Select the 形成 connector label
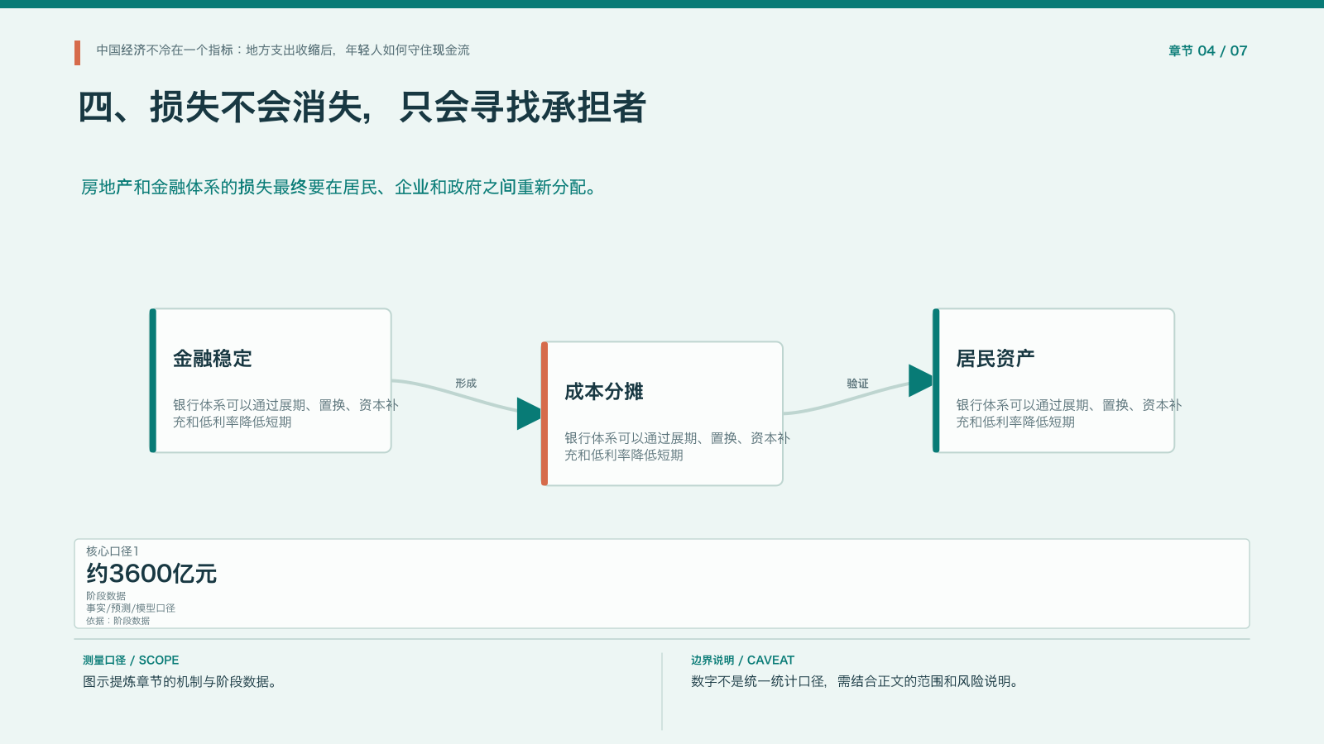 pos(466,384)
